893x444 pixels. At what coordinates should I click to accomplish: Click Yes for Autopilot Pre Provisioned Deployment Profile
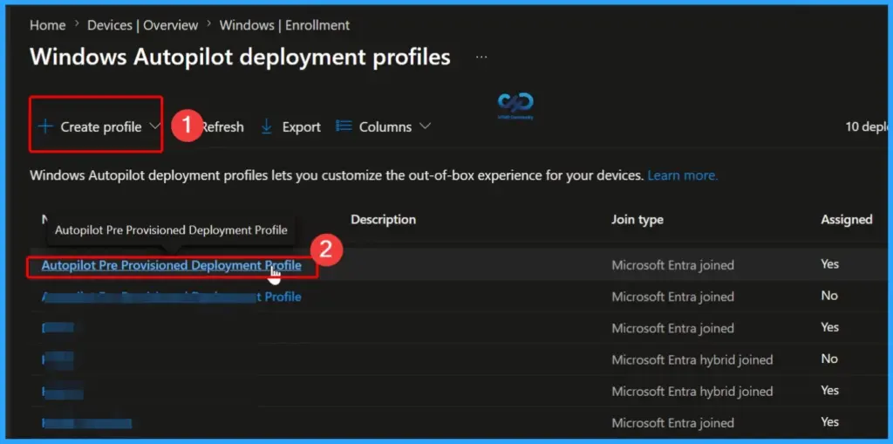tap(829, 264)
